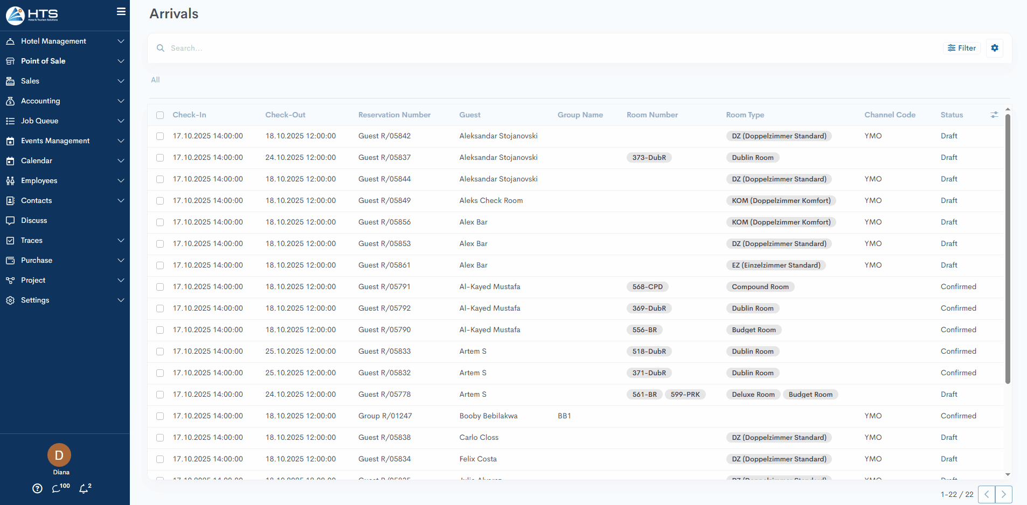Click the HTS logo
Image resolution: width=1027 pixels, height=505 pixels.
[32, 15]
